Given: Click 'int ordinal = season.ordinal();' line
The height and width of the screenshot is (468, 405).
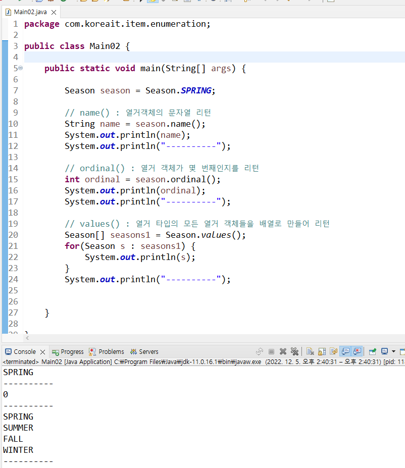Looking at the screenshot, I should (143, 179).
